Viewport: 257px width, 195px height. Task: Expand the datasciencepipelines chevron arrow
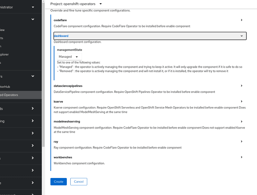242,86
